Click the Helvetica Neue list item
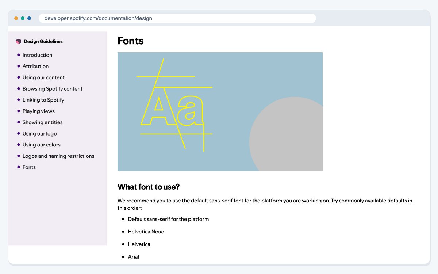 coord(146,232)
